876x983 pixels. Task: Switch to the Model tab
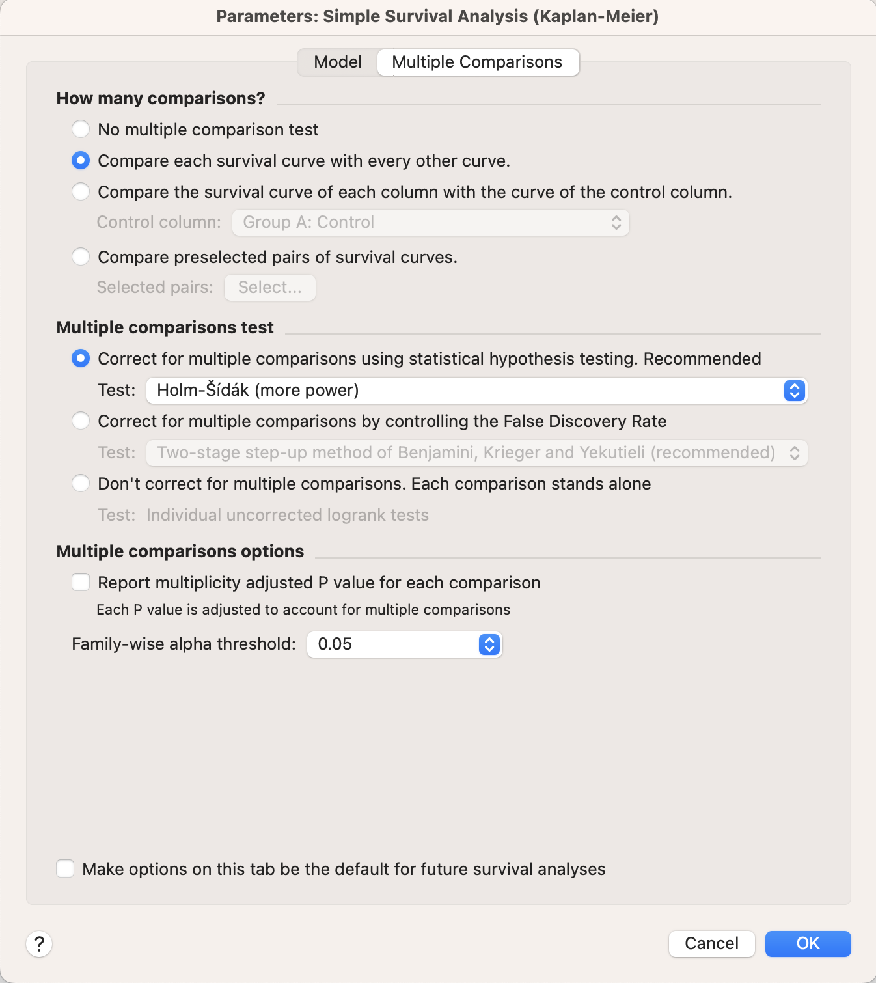tap(338, 62)
